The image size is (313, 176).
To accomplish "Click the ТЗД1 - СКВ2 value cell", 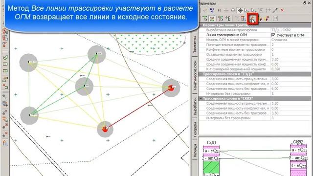I will coord(291,30).
